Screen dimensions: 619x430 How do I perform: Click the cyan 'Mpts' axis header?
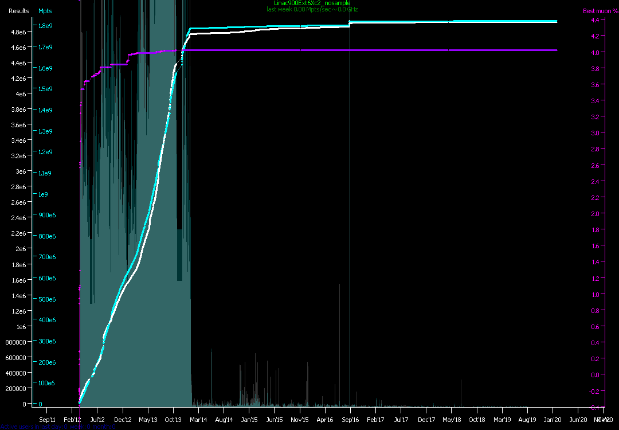45,11
